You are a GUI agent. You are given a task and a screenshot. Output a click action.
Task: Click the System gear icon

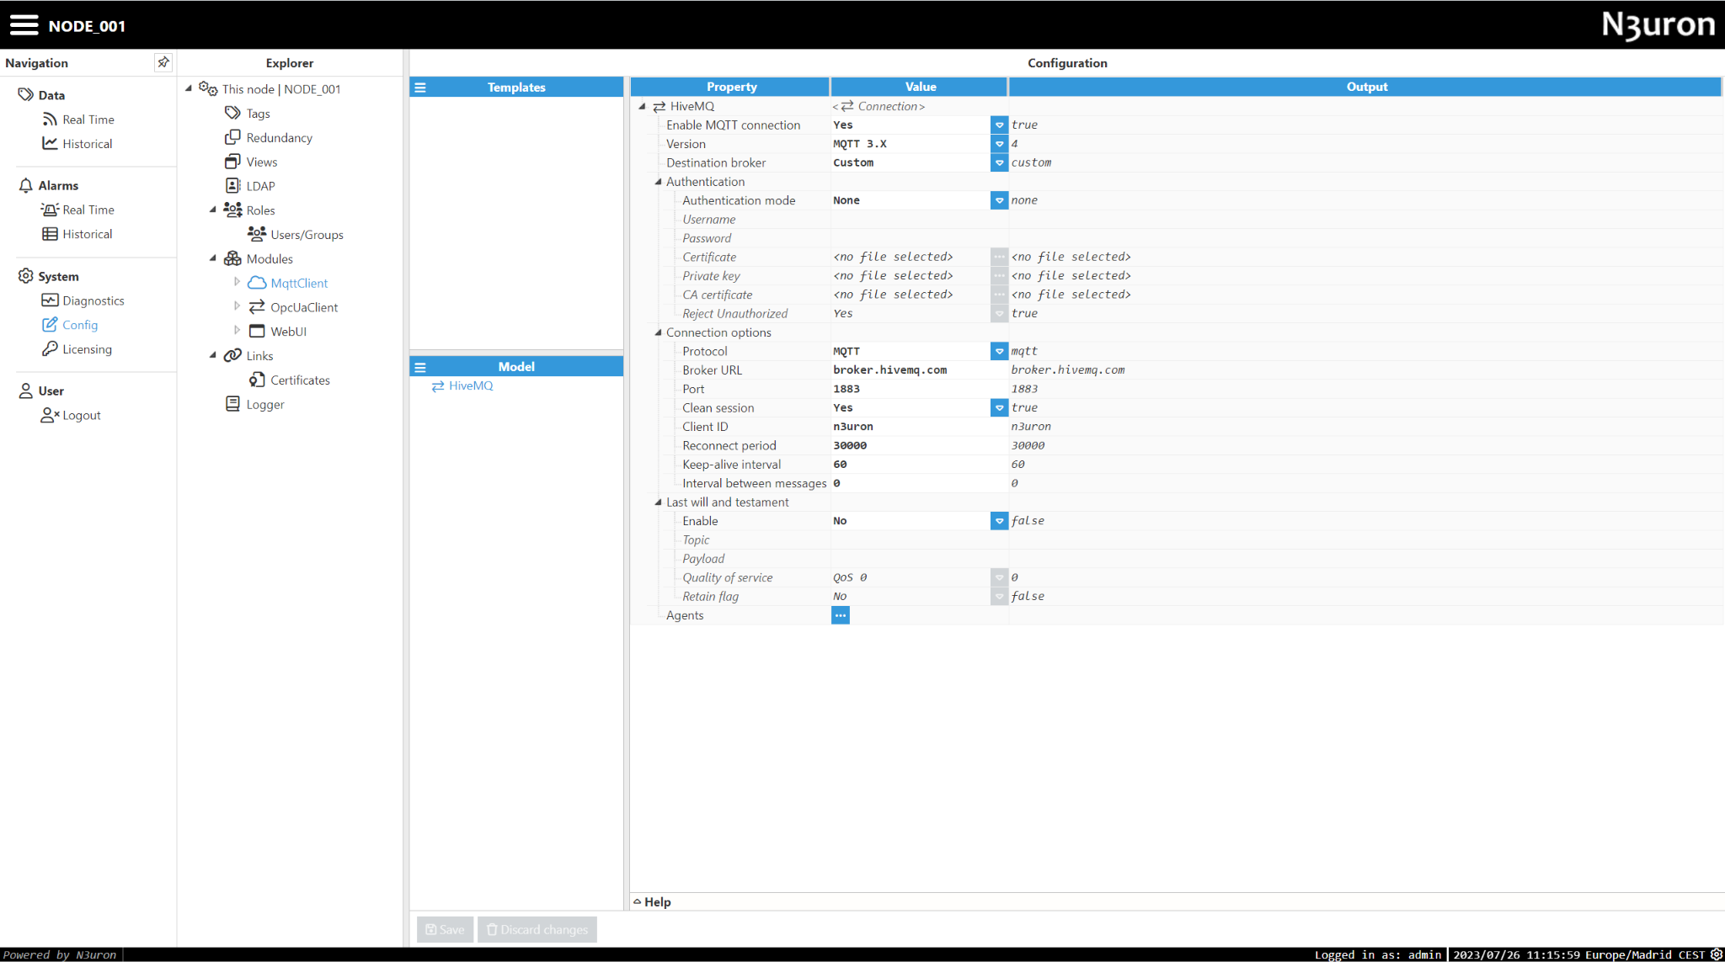click(x=26, y=276)
